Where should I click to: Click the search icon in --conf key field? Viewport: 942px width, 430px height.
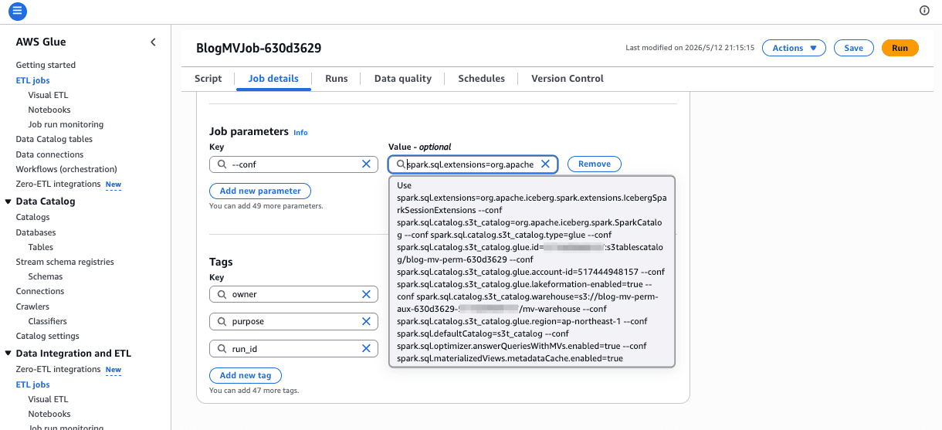(222, 164)
